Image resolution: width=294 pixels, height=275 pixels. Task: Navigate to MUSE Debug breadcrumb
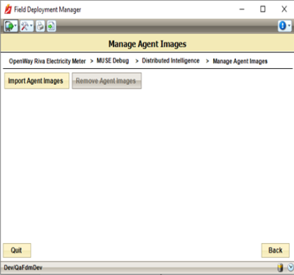pos(113,60)
